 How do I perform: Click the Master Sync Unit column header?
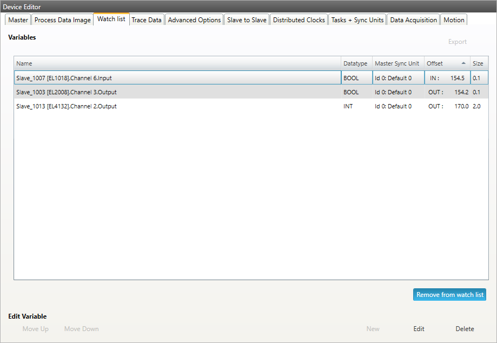[x=397, y=63]
